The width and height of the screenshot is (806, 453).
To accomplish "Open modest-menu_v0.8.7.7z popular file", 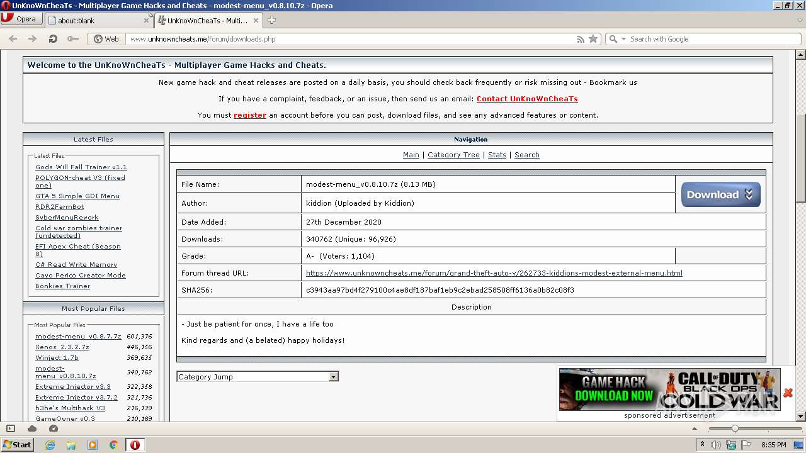I will pos(78,337).
